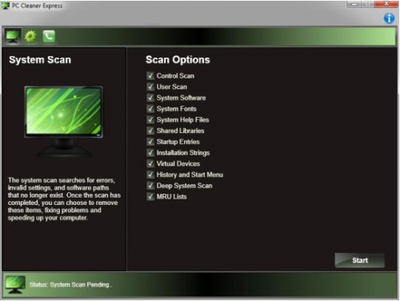This screenshot has width=400, height=301.
Task: Start the system scan
Action: click(360, 260)
